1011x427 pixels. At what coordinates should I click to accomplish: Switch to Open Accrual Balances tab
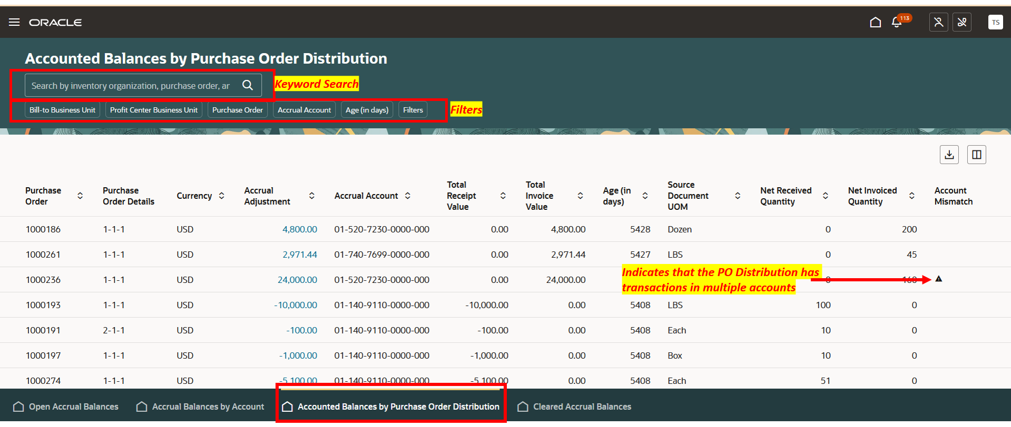pos(66,406)
